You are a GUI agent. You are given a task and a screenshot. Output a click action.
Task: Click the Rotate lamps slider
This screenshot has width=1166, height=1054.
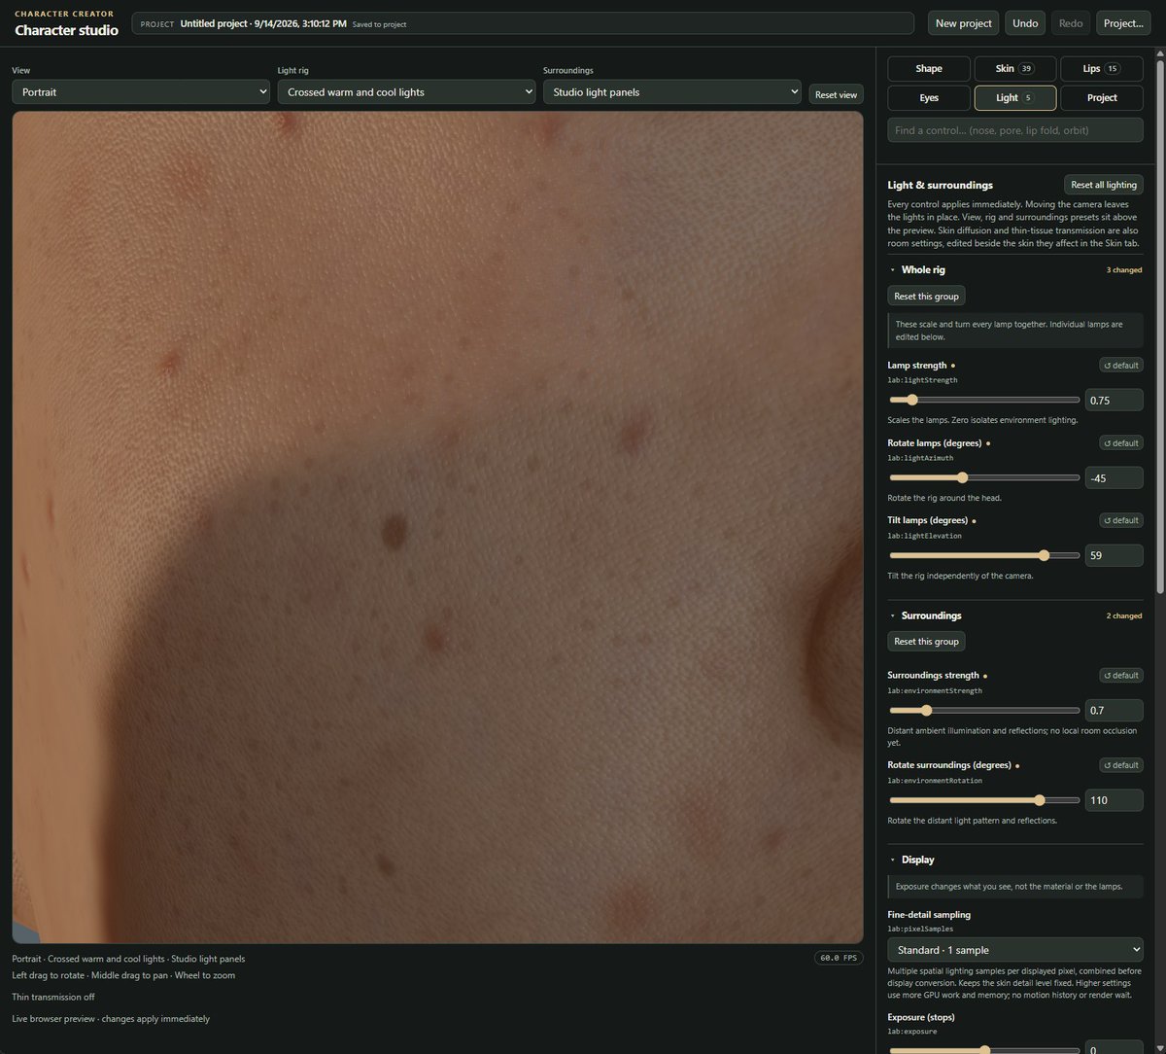click(984, 477)
